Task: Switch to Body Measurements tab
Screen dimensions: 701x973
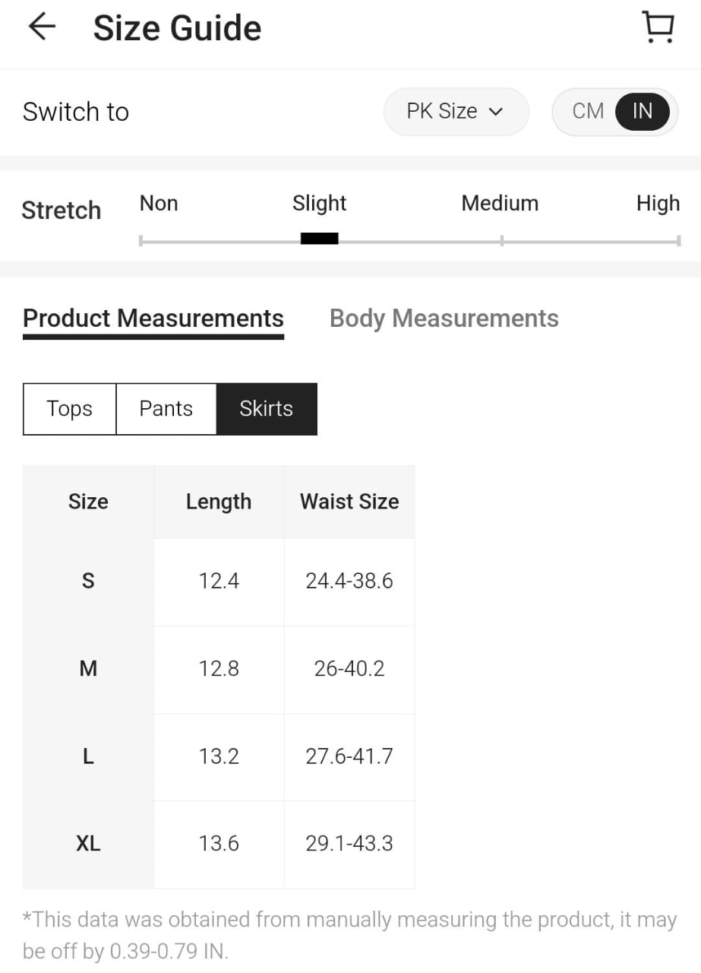Action: [444, 318]
